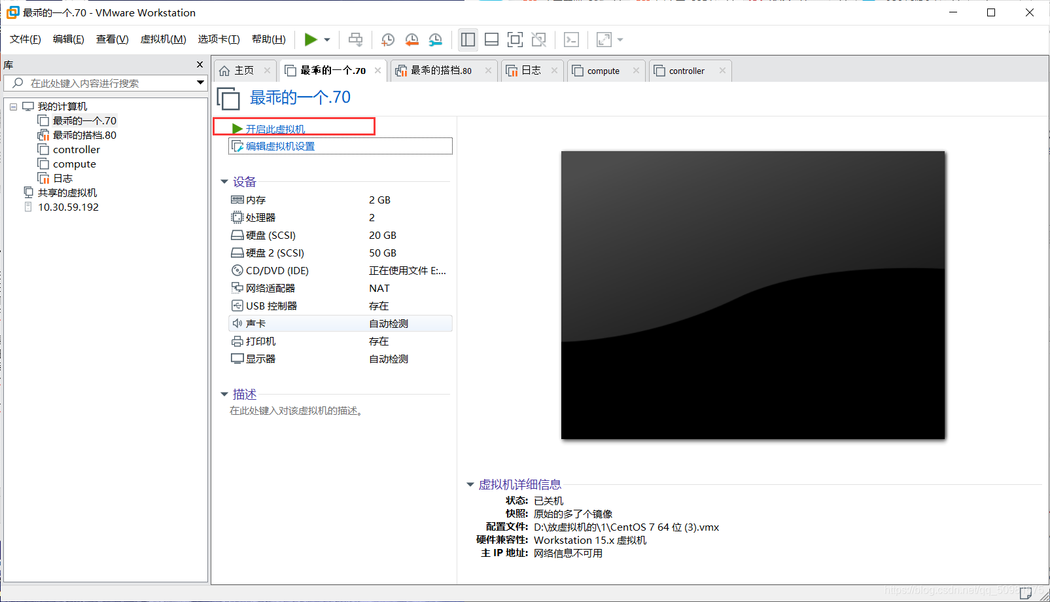The height and width of the screenshot is (602, 1050).
Task: Switch to the 日志 tab
Action: (x=531, y=71)
